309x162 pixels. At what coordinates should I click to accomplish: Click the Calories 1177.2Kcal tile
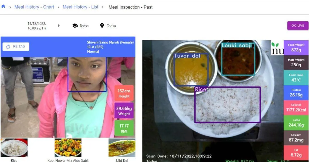[x=296, y=108]
